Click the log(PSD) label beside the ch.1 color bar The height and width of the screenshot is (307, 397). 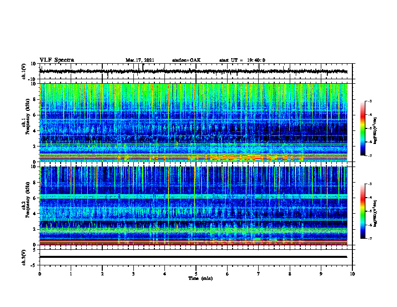[x=375, y=131]
